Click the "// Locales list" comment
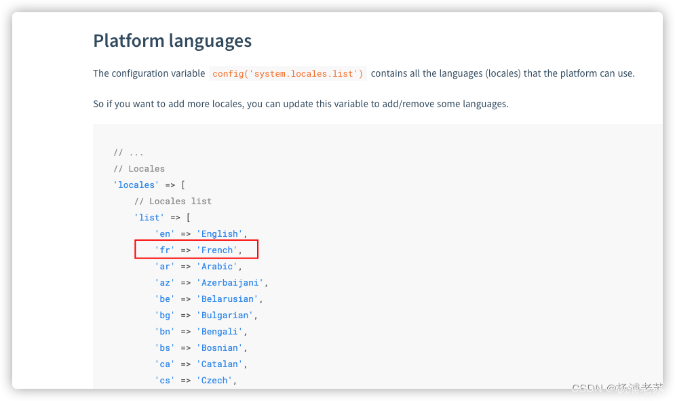This screenshot has width=675, height=401. 173,201
